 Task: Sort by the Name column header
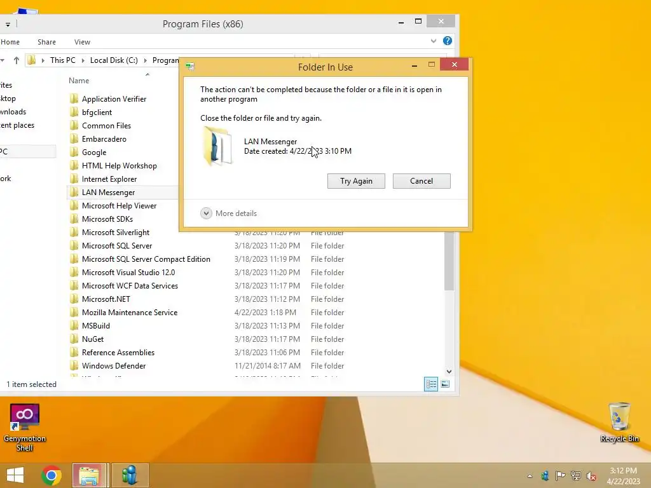click(79, 81)
